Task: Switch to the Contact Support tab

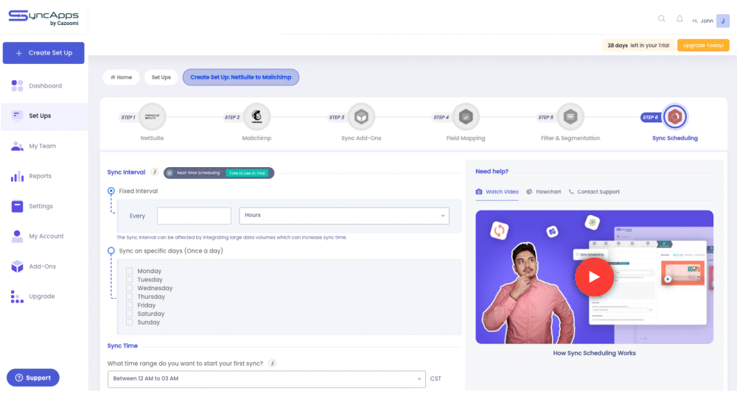Action: (x=594, y=192)
